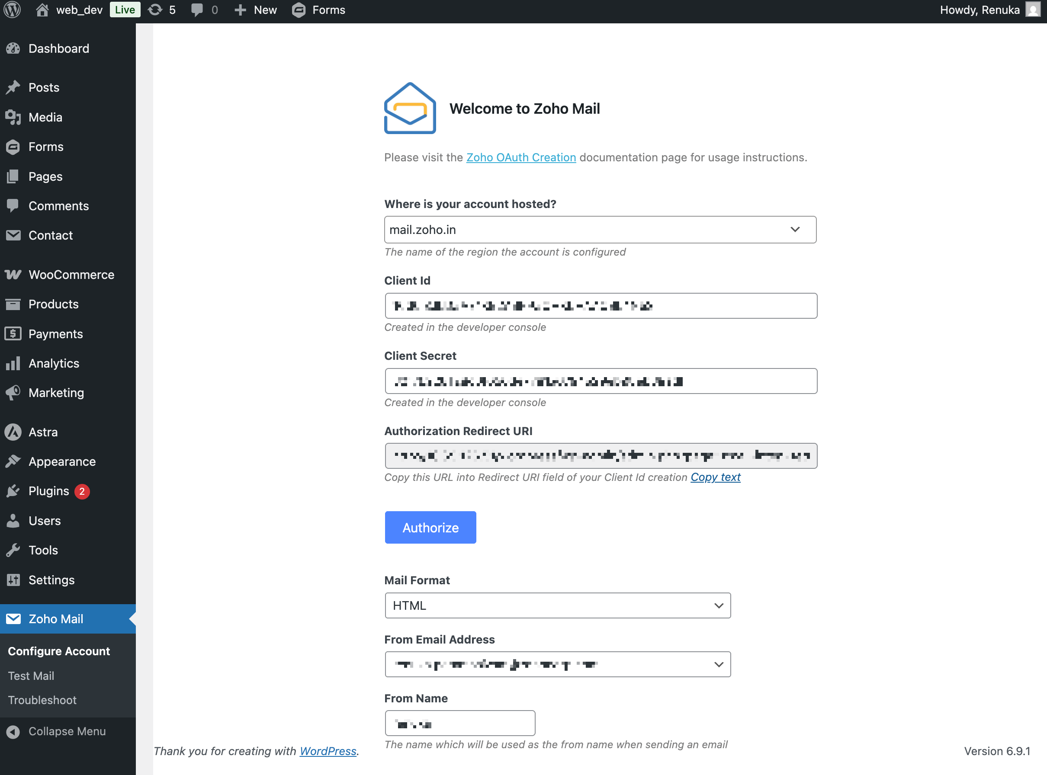This screenshot has width=1047, height=775.
Task: Click inside the Client Id field
Action: (x=600, y=305)
